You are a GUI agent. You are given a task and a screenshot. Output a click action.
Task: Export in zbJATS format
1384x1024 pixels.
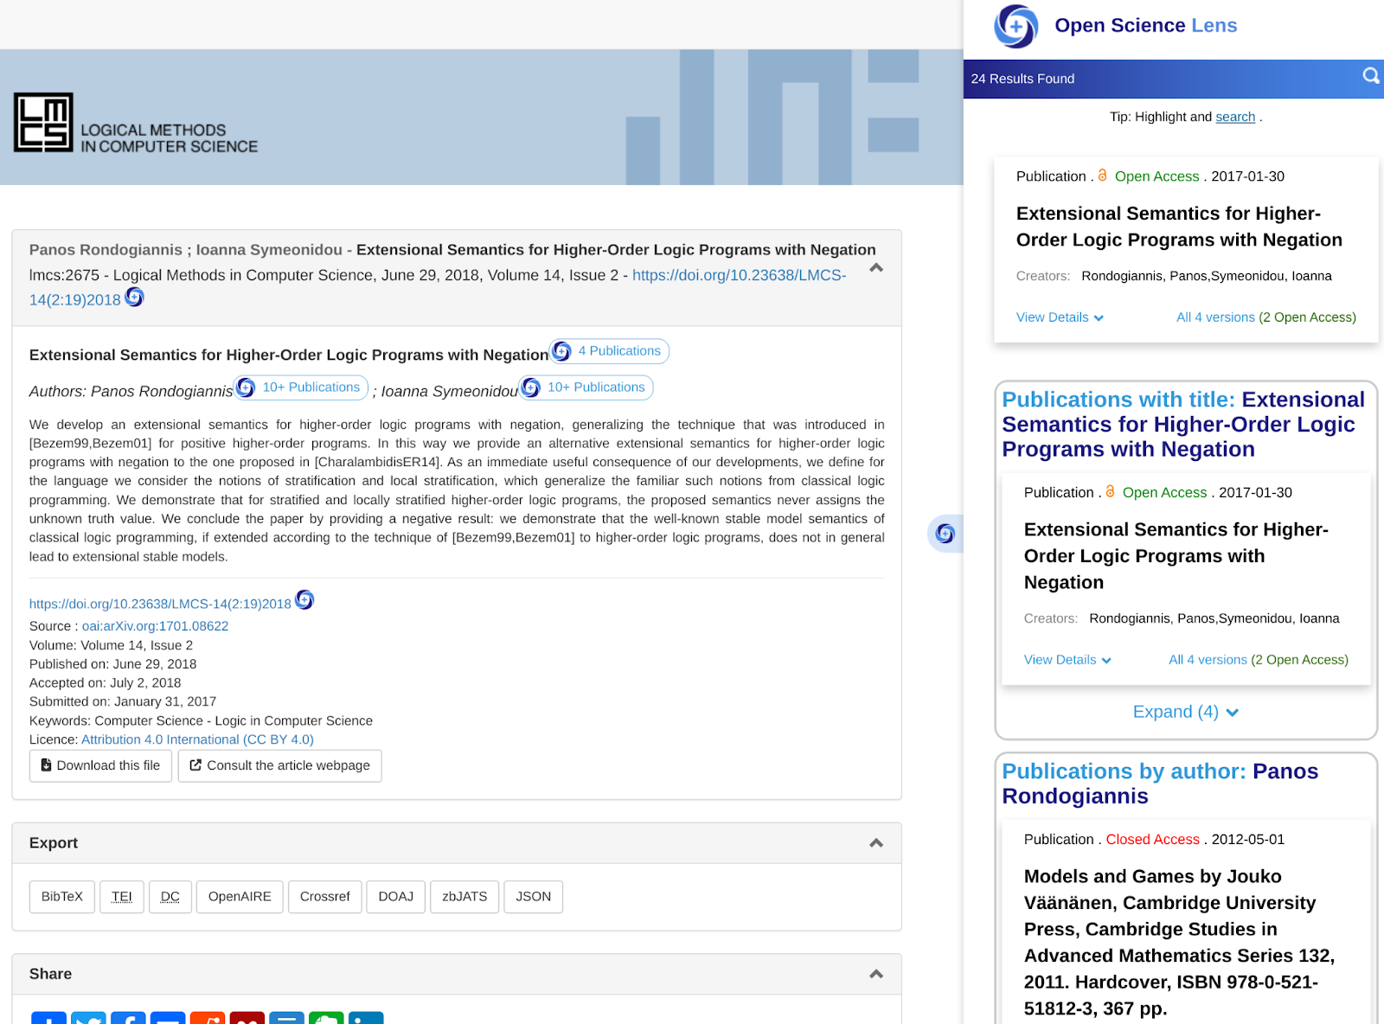[465, 897]
